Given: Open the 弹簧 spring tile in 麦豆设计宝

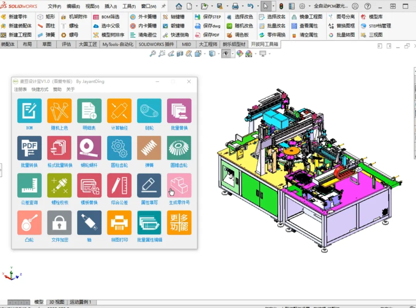Looking at the screenshot, I should [x=149, y=148].
